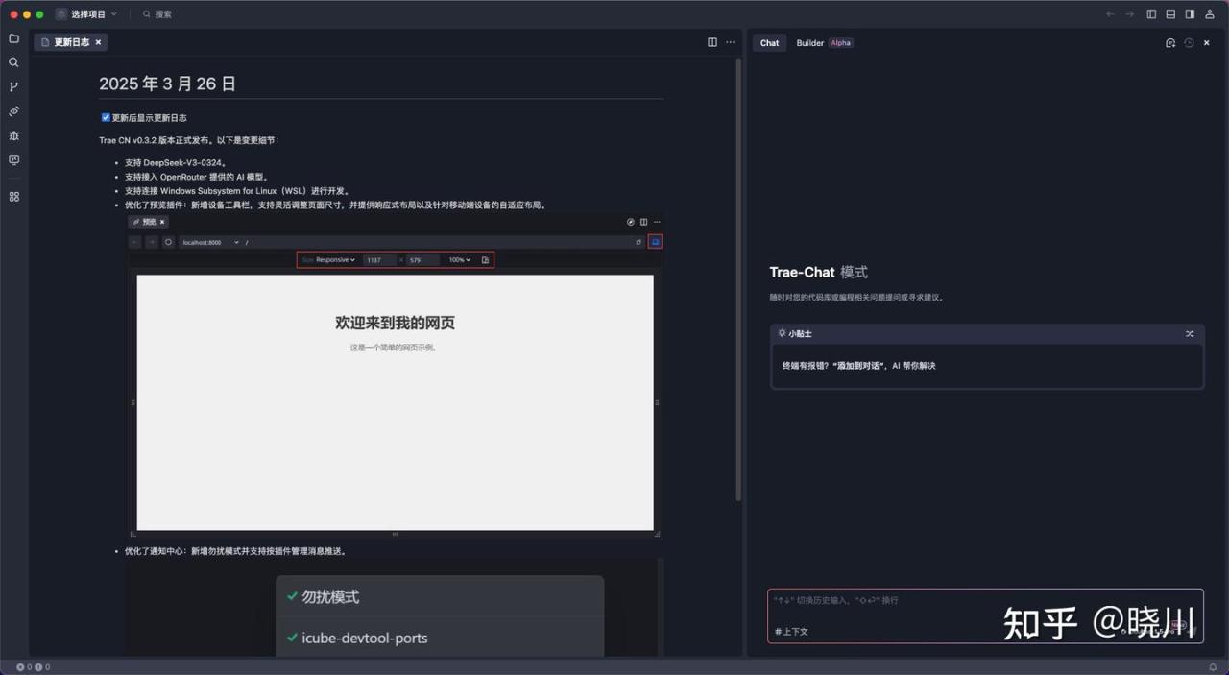This screenshot has width=1229, height=675.
Task: Click the 优化了通知中心 list item
Action: click(236, 551)
